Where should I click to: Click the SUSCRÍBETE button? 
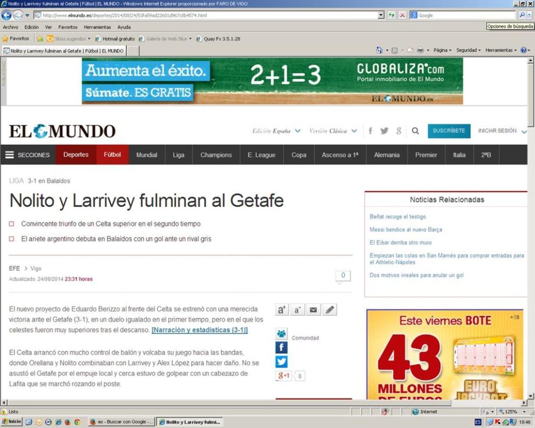click(x=449, y=131)
